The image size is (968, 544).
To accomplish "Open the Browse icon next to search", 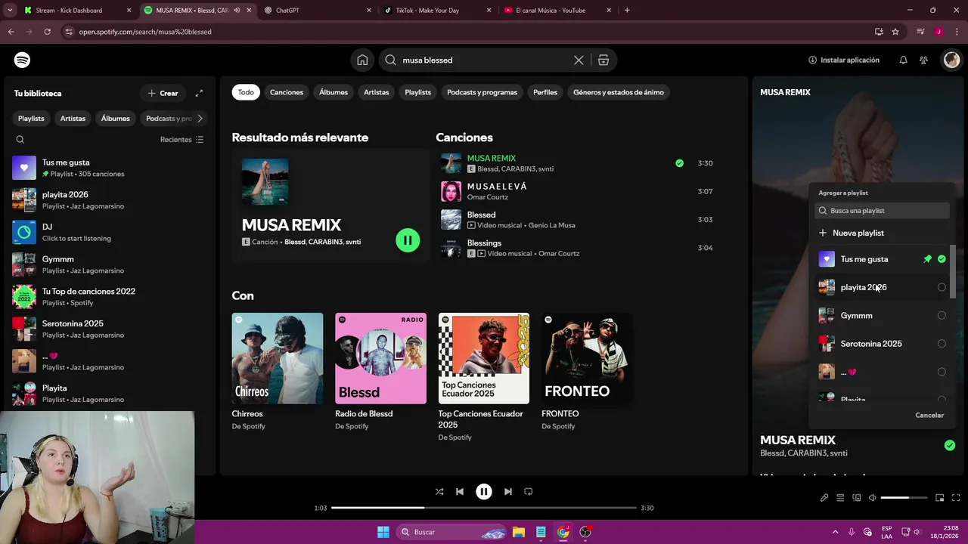I will 603,60.
